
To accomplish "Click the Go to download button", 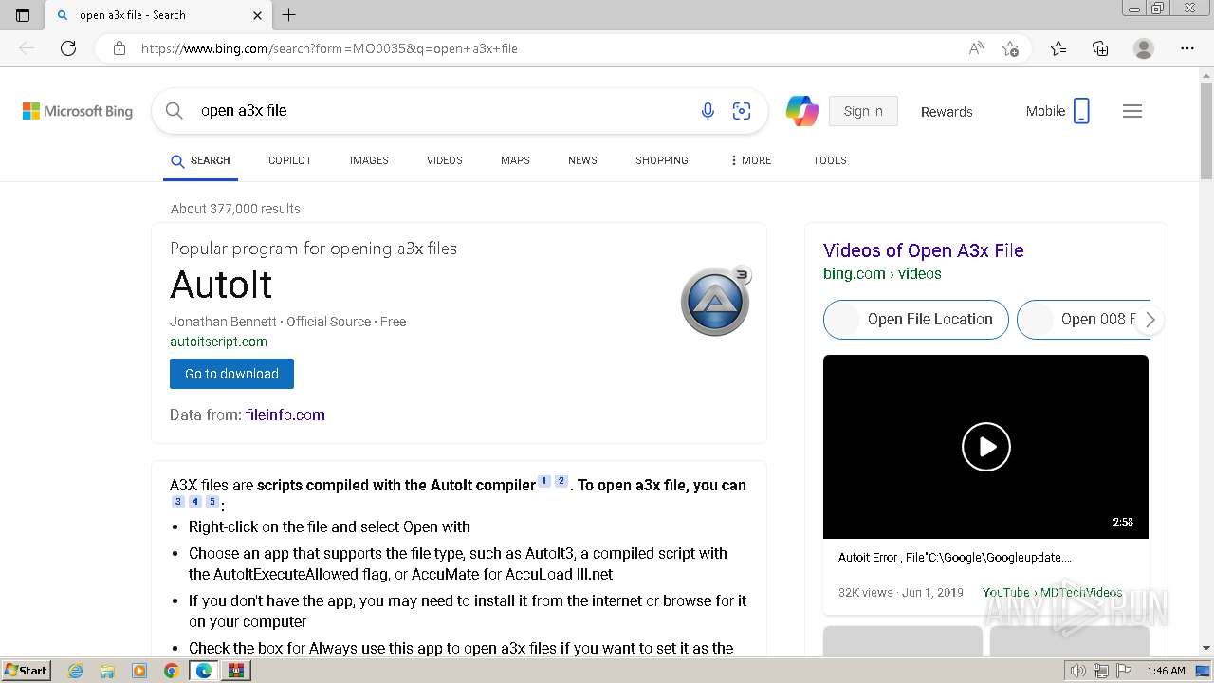I will pos(231,374).
